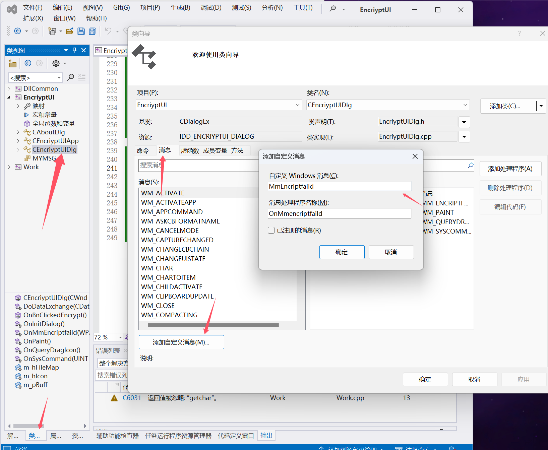Screen dimensions: 548x450
Task: Click the help question mark in class wizard
Action: point(519,34)
